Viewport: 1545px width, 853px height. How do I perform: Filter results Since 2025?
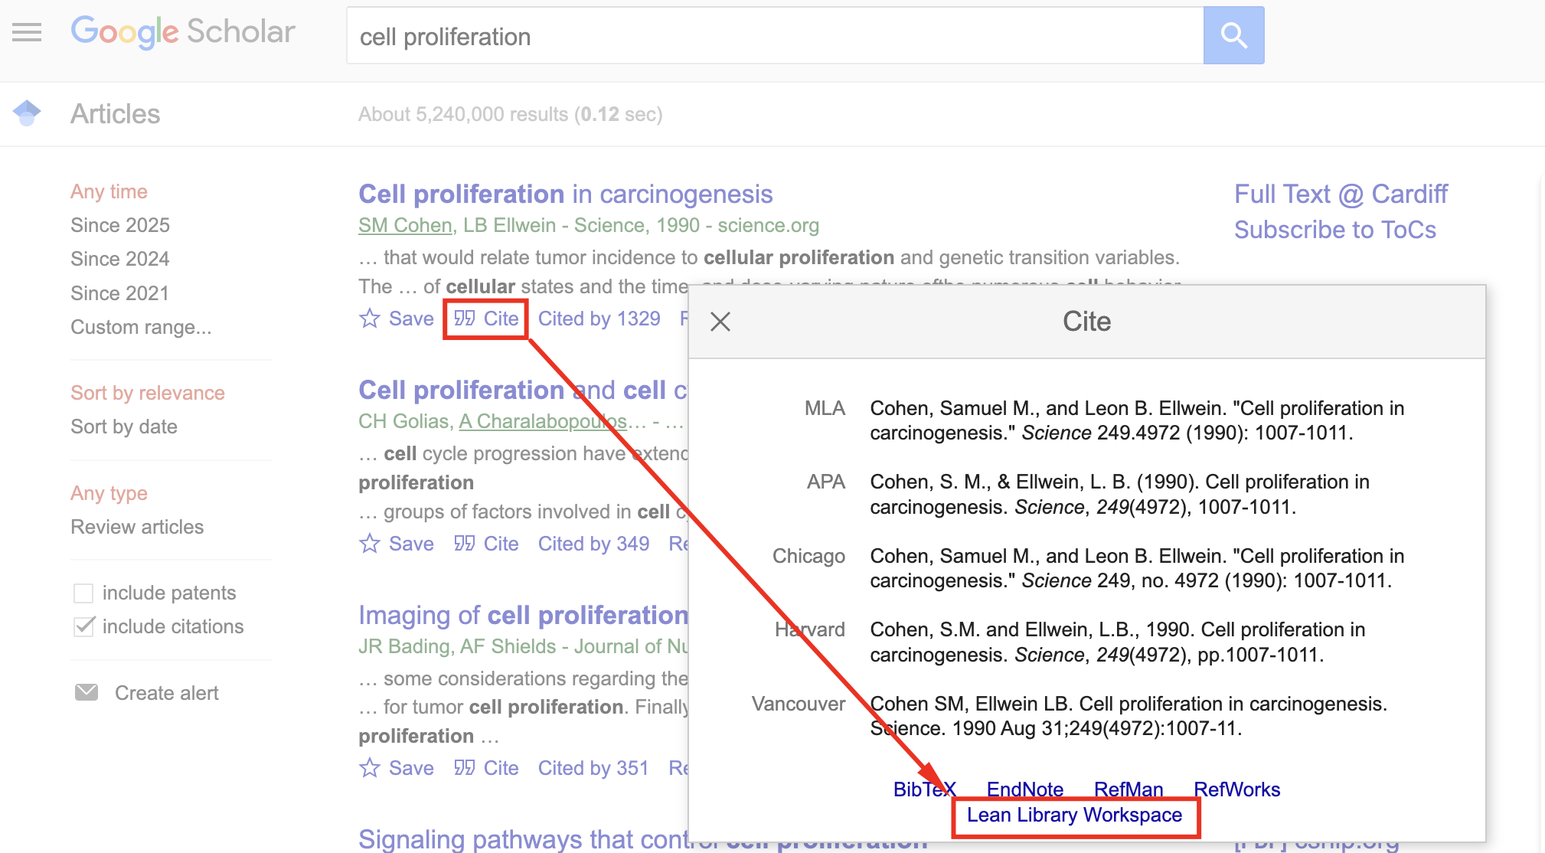click(120, 225)
